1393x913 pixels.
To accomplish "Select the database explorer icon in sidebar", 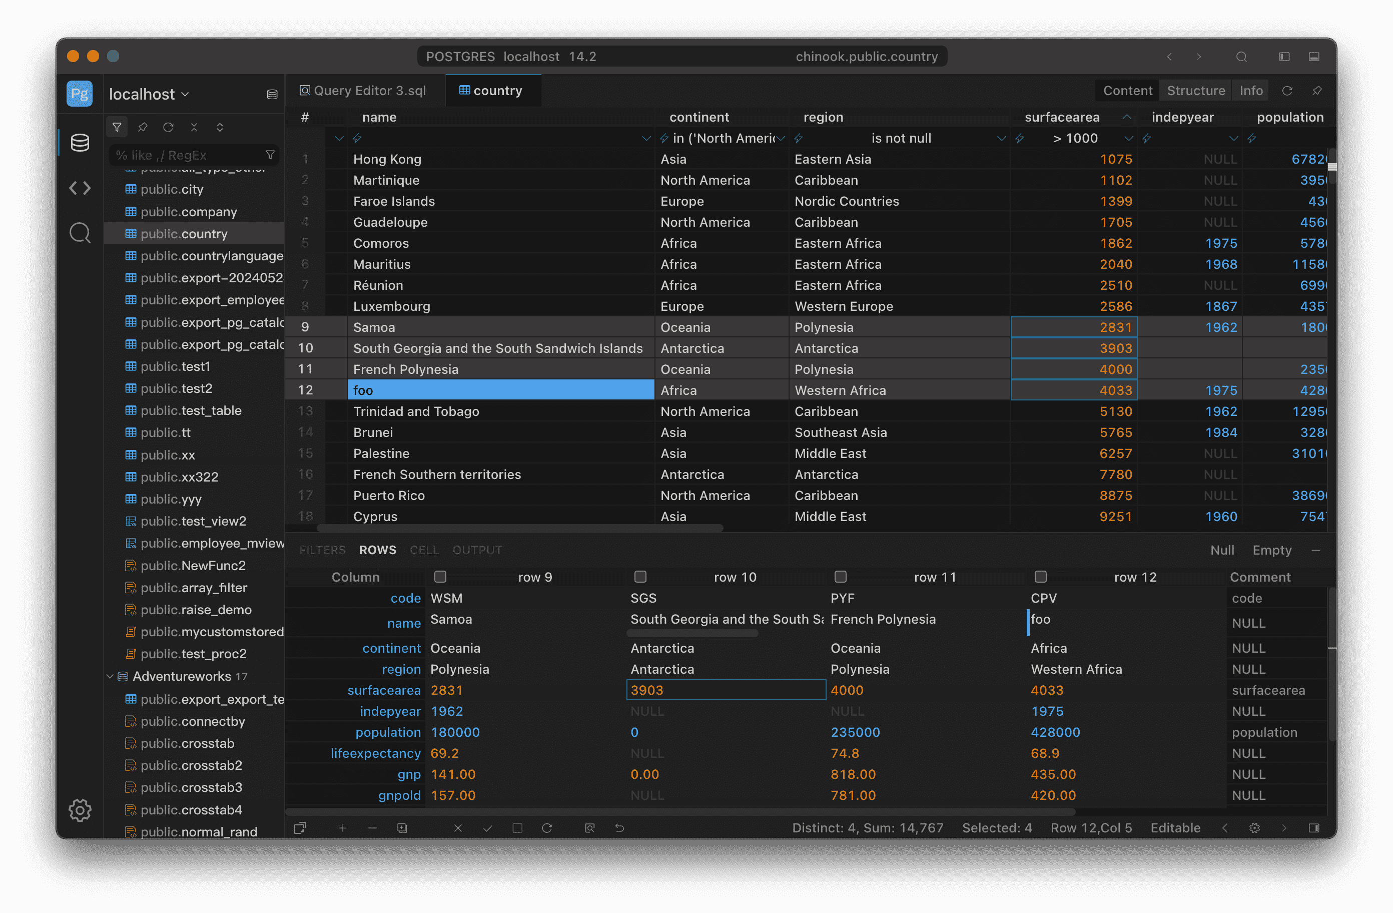I will 80,142.
